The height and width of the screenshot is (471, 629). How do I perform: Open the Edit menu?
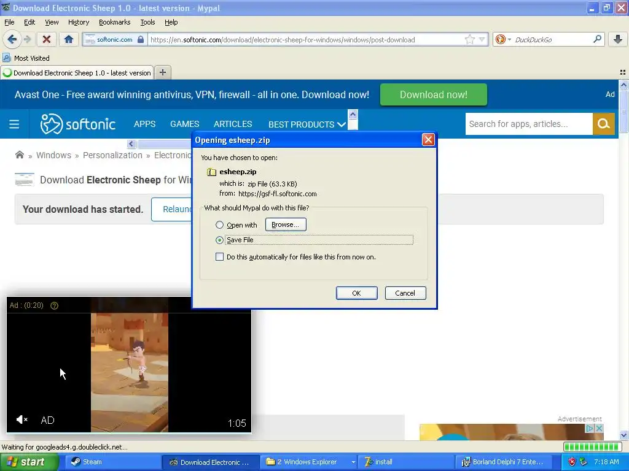click(x=29, y=22)
